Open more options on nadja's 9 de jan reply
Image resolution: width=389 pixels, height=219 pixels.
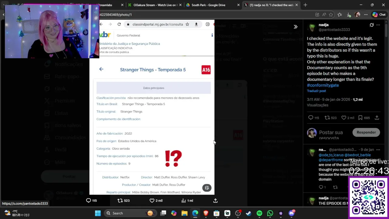pyautogui.click(x=378, y=150)
